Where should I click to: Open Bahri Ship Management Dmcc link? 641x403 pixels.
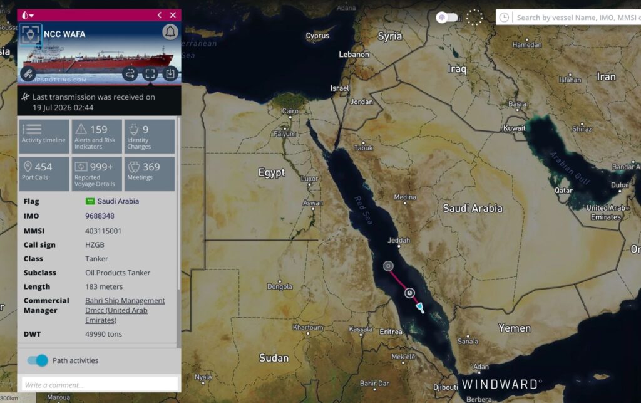[125, 310]
